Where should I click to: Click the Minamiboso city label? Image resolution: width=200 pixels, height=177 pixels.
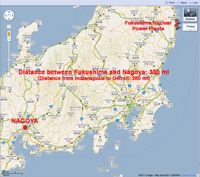(133, 130)
